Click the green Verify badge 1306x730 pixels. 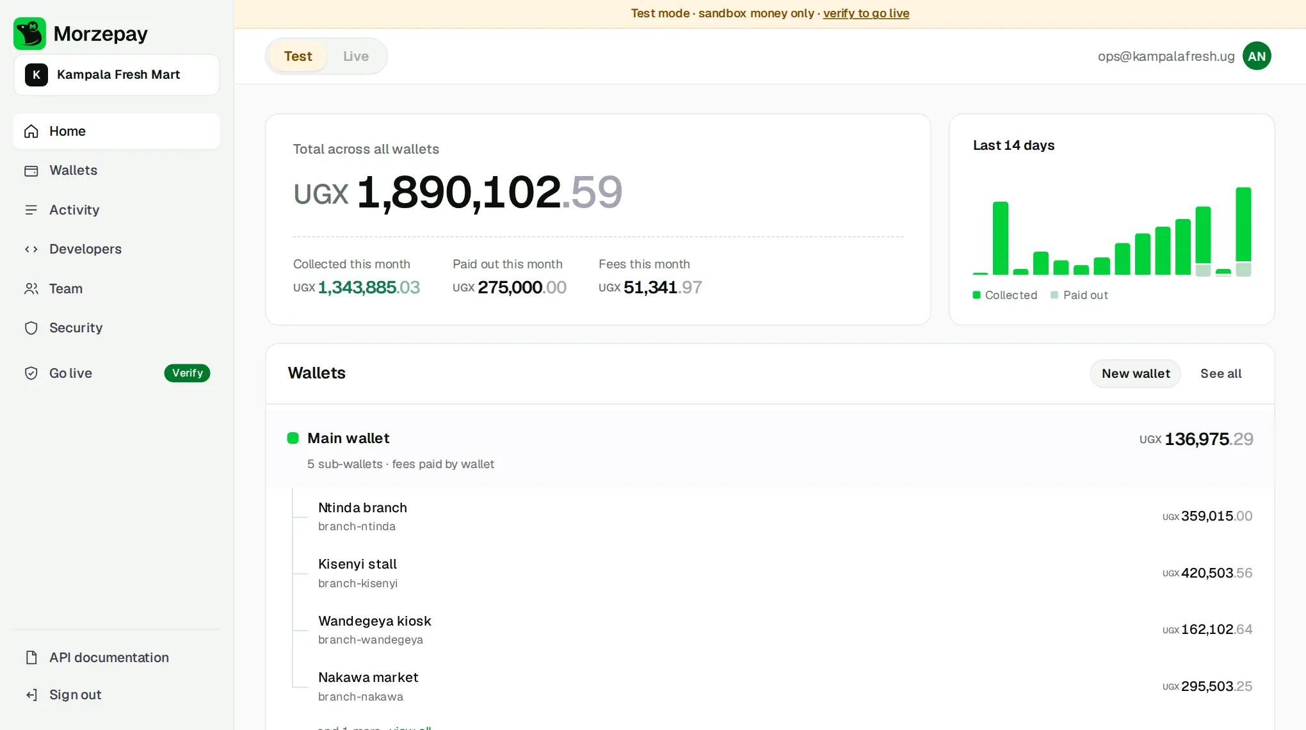(187, 373)
